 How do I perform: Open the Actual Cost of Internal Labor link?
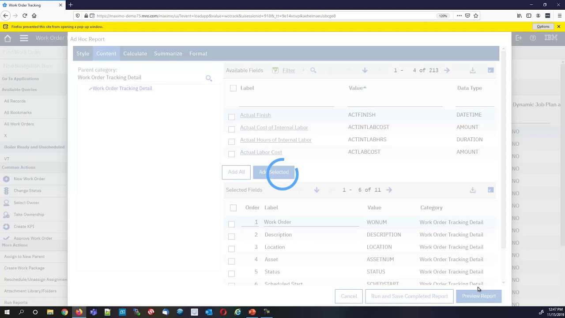click(274, 127)
